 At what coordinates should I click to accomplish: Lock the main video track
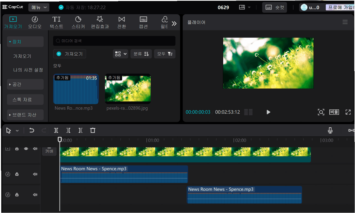point(17,149)
